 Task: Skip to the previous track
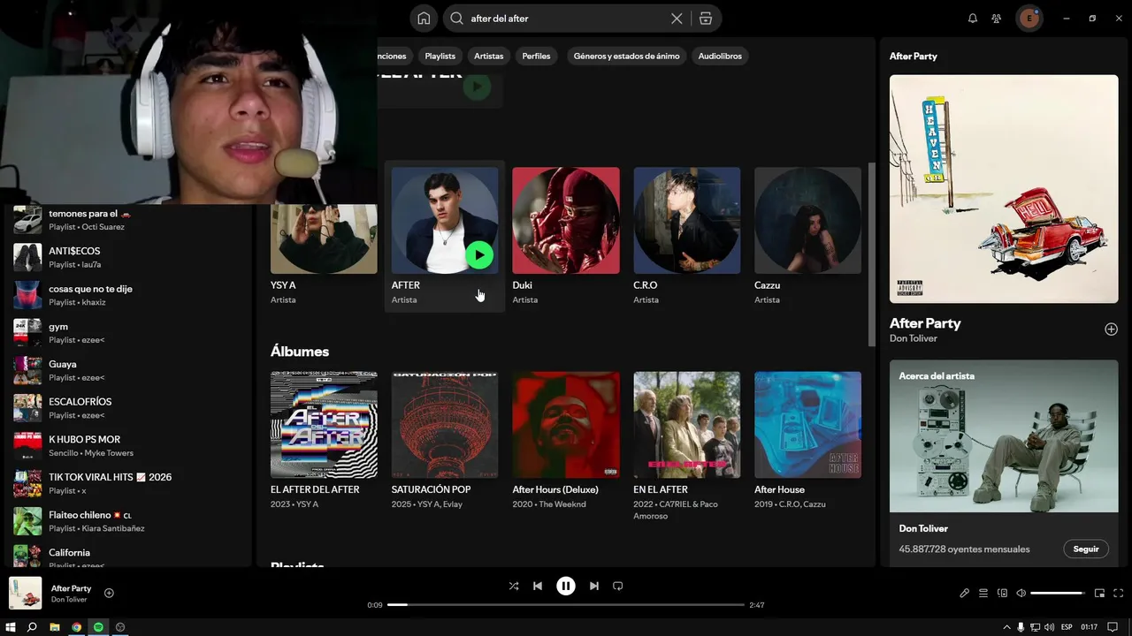click(x=538, y=586)
